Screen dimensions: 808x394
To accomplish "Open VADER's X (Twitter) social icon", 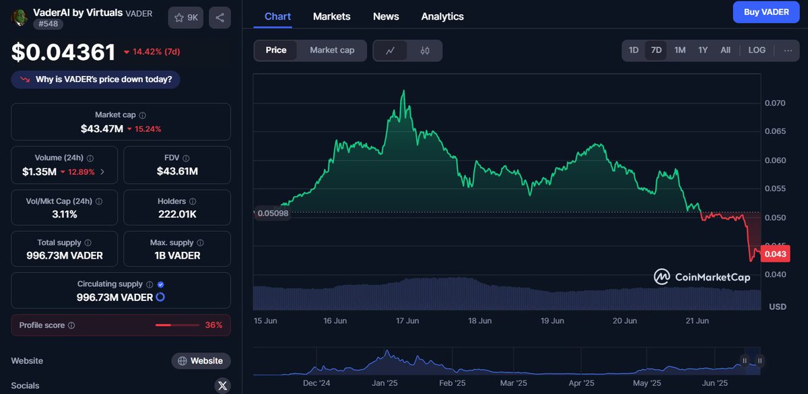I will click(222, 385).
